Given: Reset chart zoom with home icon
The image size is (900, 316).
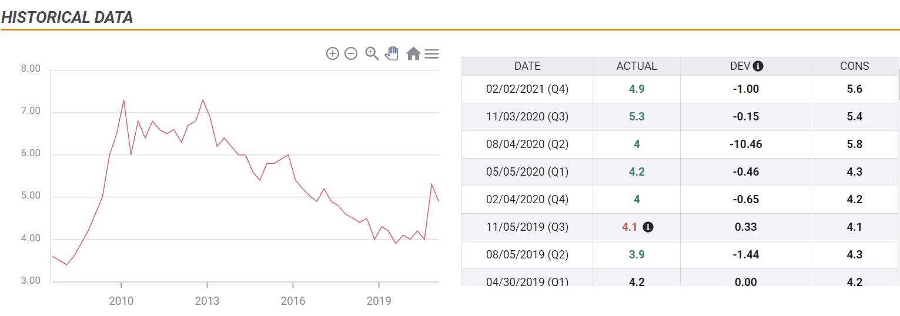Looking at the screenshot, I should pyautogui.click(x=413, y=54).
